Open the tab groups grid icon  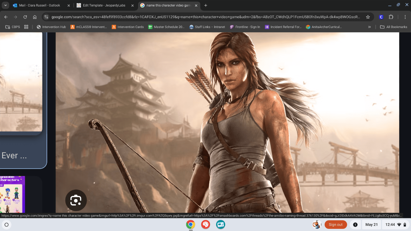(x=26, y=27)
